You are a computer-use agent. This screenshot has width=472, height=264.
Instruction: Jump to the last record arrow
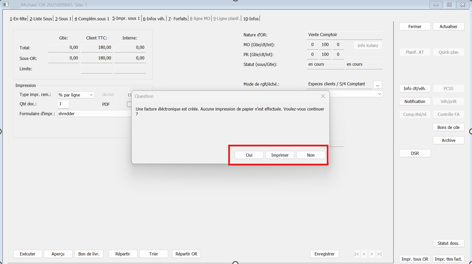(x=379, y=254)
